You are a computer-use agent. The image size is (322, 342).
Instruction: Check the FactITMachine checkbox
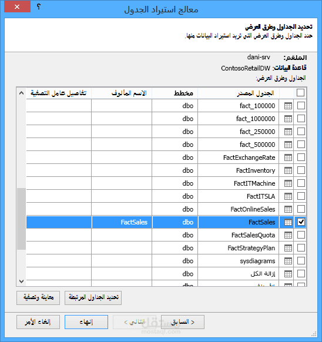pyautogui.click(x=301, y=183)
